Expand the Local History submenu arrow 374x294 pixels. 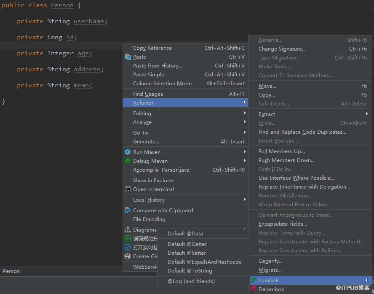click(x=244, y=200)
